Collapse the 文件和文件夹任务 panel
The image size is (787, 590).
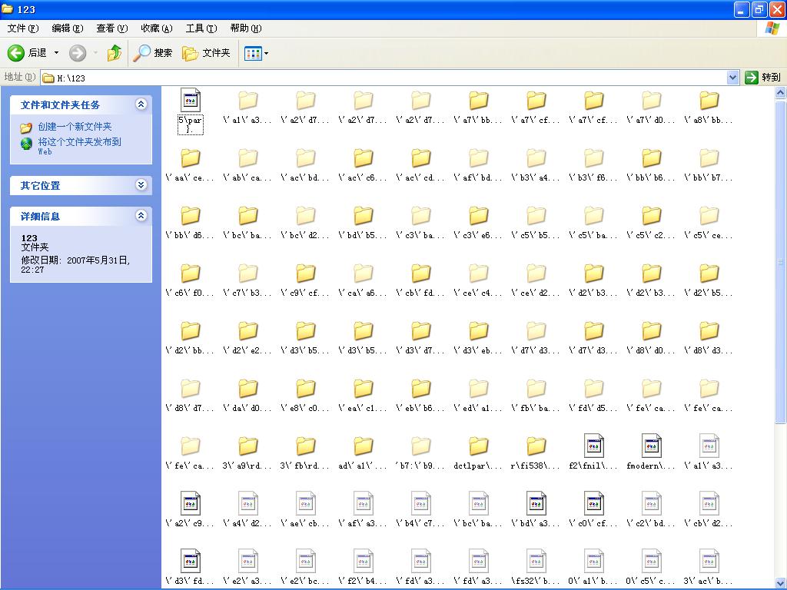[141, 104]
